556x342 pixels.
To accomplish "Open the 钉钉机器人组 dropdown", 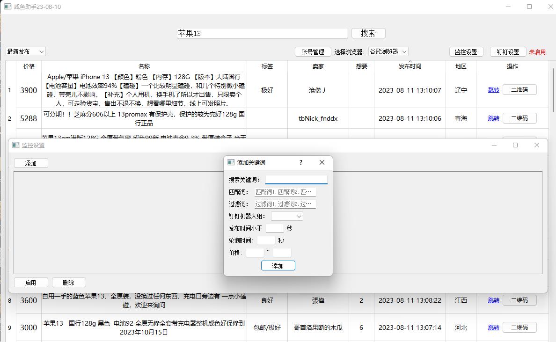I will 287,216.
